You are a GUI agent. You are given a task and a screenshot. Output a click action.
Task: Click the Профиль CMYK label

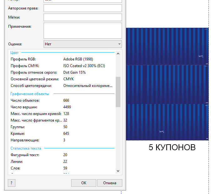[25, 66]
